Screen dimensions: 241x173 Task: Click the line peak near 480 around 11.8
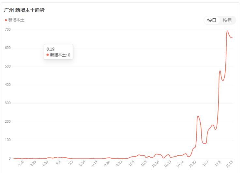click(220, 71)
